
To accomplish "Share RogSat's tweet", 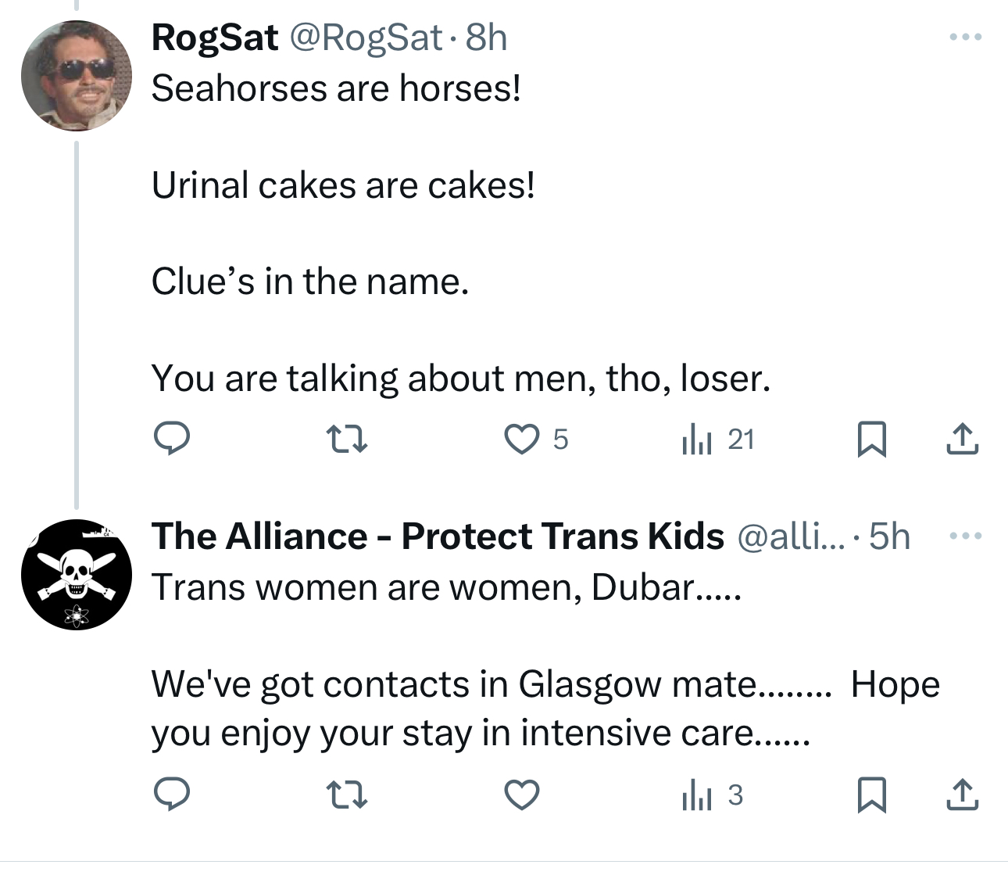I will 962,439.
